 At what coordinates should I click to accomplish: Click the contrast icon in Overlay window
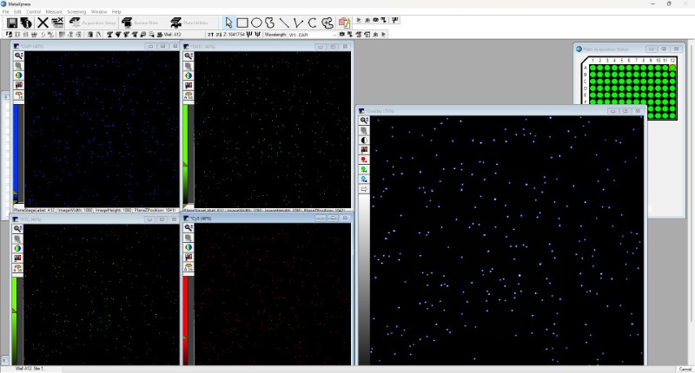click(364, 140)
